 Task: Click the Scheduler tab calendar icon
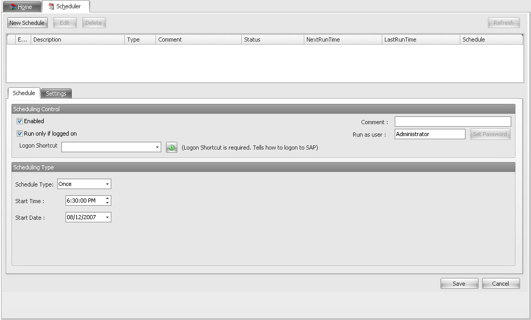click(x=51, y=7)
